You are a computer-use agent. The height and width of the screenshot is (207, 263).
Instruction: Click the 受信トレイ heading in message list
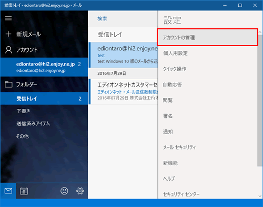tap(110, 35)
